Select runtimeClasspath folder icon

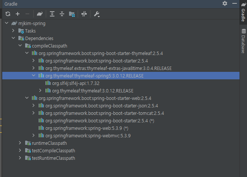[28, 143]
